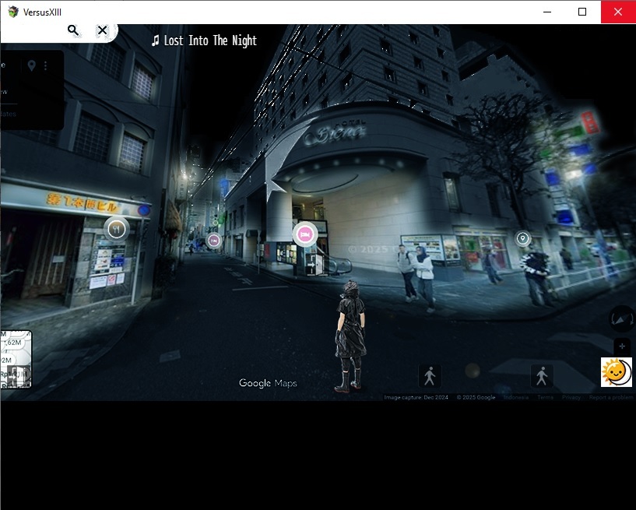The height and width of the screenshot is (510, 636).
Task: Click into the search input field
Action: tap(31, 30)
